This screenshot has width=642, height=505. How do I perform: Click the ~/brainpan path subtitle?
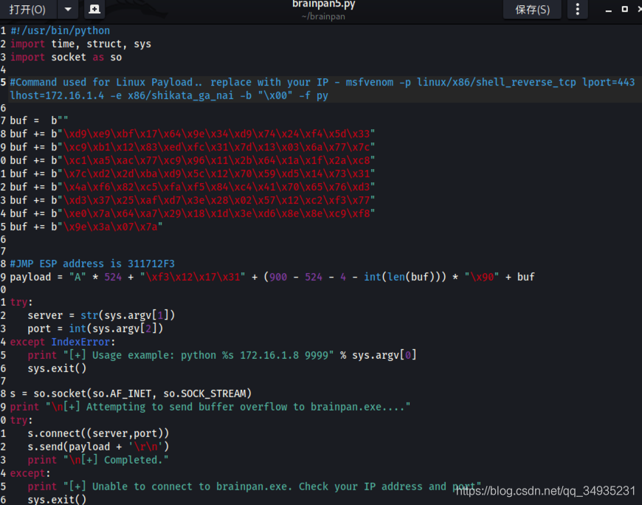[323, 17]
